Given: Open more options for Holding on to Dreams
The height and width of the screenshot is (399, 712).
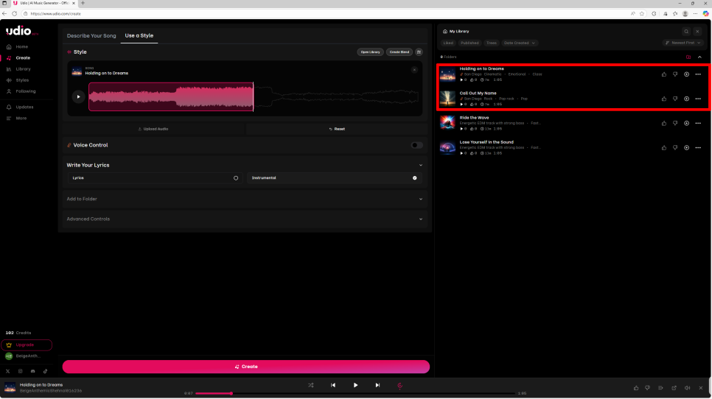Looking at the screenshot, I should (697, 74).
